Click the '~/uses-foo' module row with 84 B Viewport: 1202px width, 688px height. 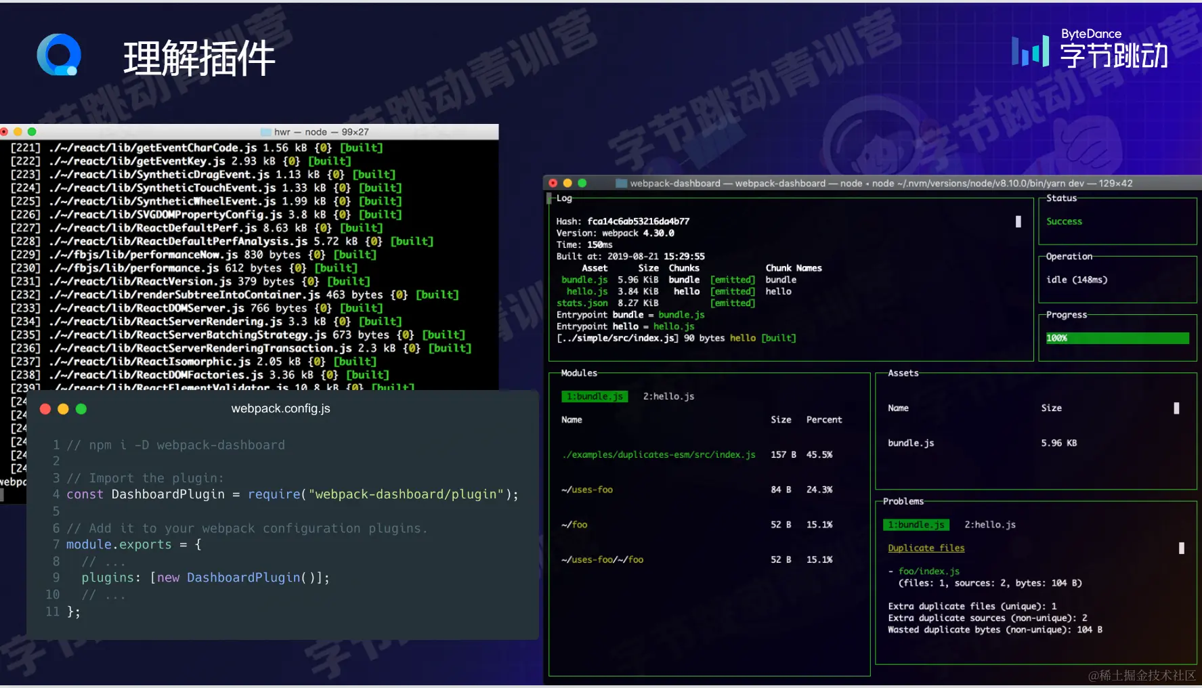[697, 490]
